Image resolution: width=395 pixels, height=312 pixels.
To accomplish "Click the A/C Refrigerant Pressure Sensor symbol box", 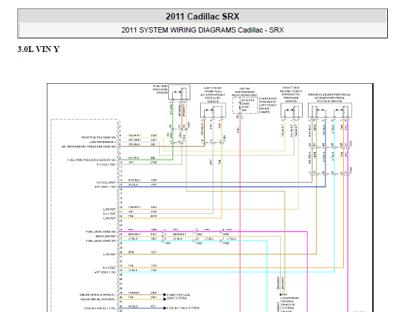I will click(213, 110).
